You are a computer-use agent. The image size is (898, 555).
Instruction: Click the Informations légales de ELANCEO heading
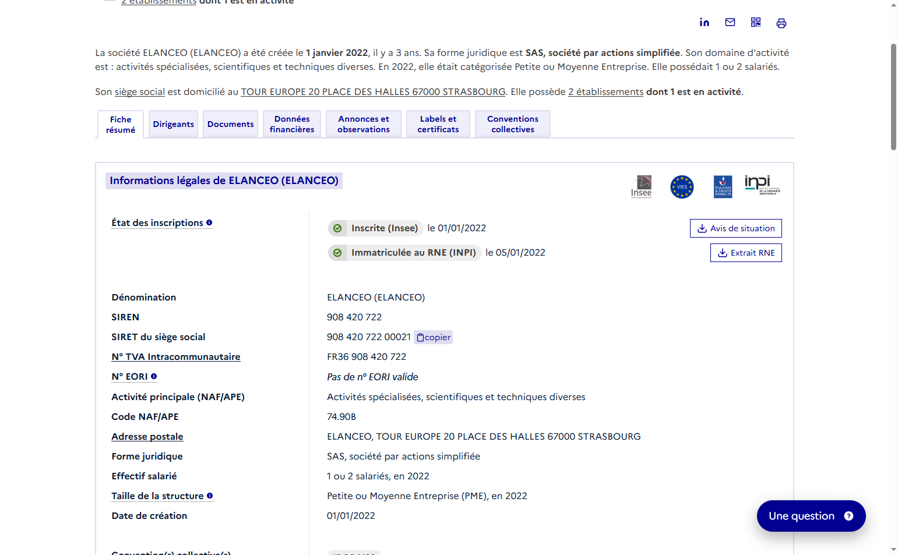point(224,181)
